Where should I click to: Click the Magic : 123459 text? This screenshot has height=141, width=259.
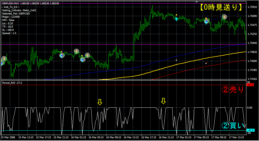pos(11,17)
